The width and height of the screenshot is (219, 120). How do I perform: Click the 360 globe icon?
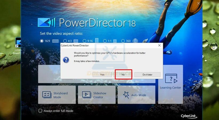point(135,41)
